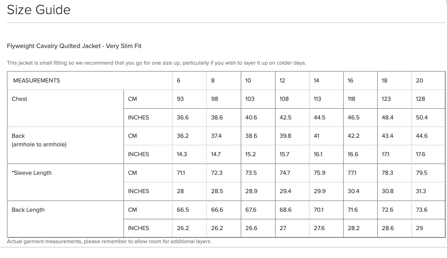Select size 12 column header
Screen dimensions: 447x258
tap(282, 80)
